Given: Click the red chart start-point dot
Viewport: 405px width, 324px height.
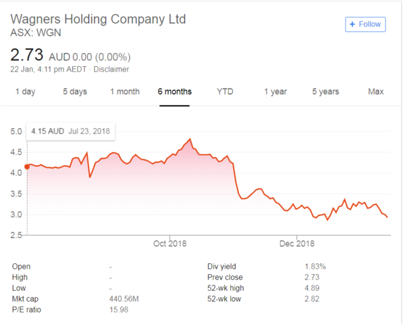Looking at the screenshot, I should tap(27, 166).
